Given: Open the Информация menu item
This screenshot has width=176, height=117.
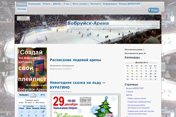Looking at the screenshot, I should click(x=110, y=4).
